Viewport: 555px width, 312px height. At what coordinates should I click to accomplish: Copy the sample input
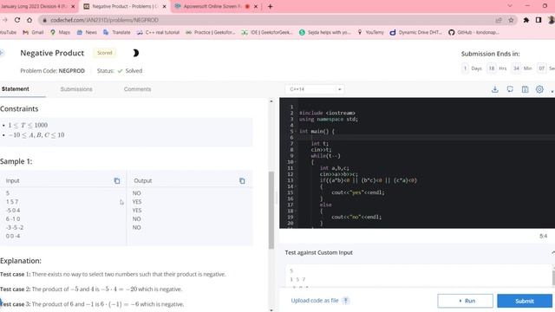pyautogui.click(x=117, y=181)
